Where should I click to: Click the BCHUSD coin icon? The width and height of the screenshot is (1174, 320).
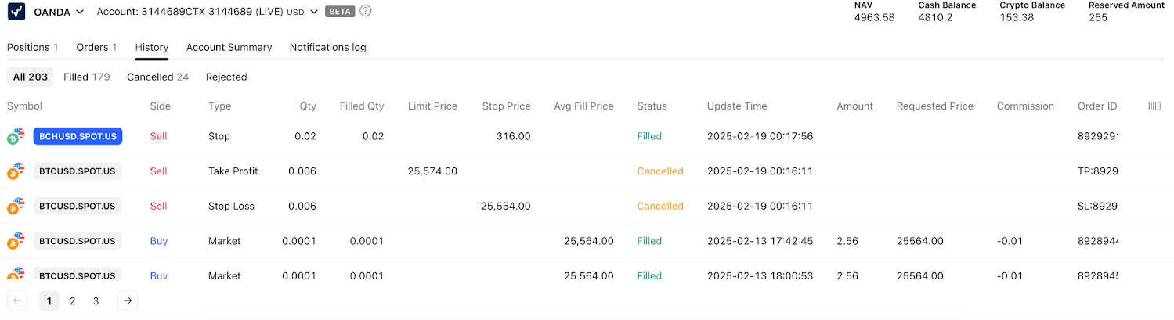pyautogui.click(x=16, y=136)
